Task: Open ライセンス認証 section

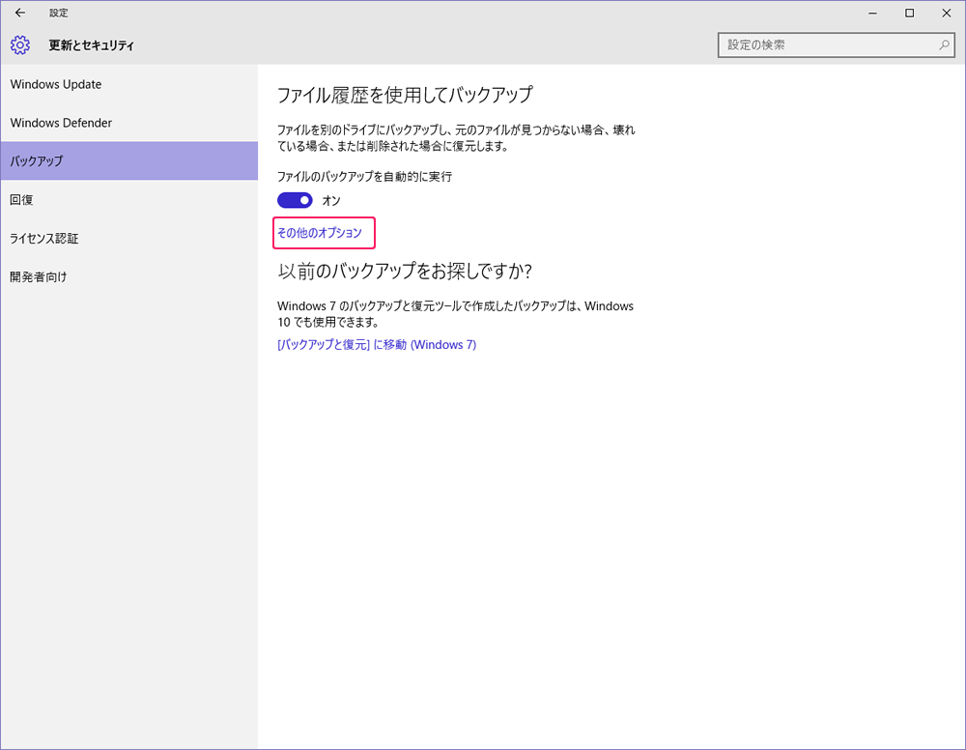Action: [129, 238]
